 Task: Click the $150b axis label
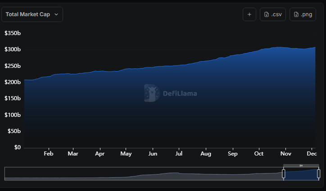(x=13, y=98)
